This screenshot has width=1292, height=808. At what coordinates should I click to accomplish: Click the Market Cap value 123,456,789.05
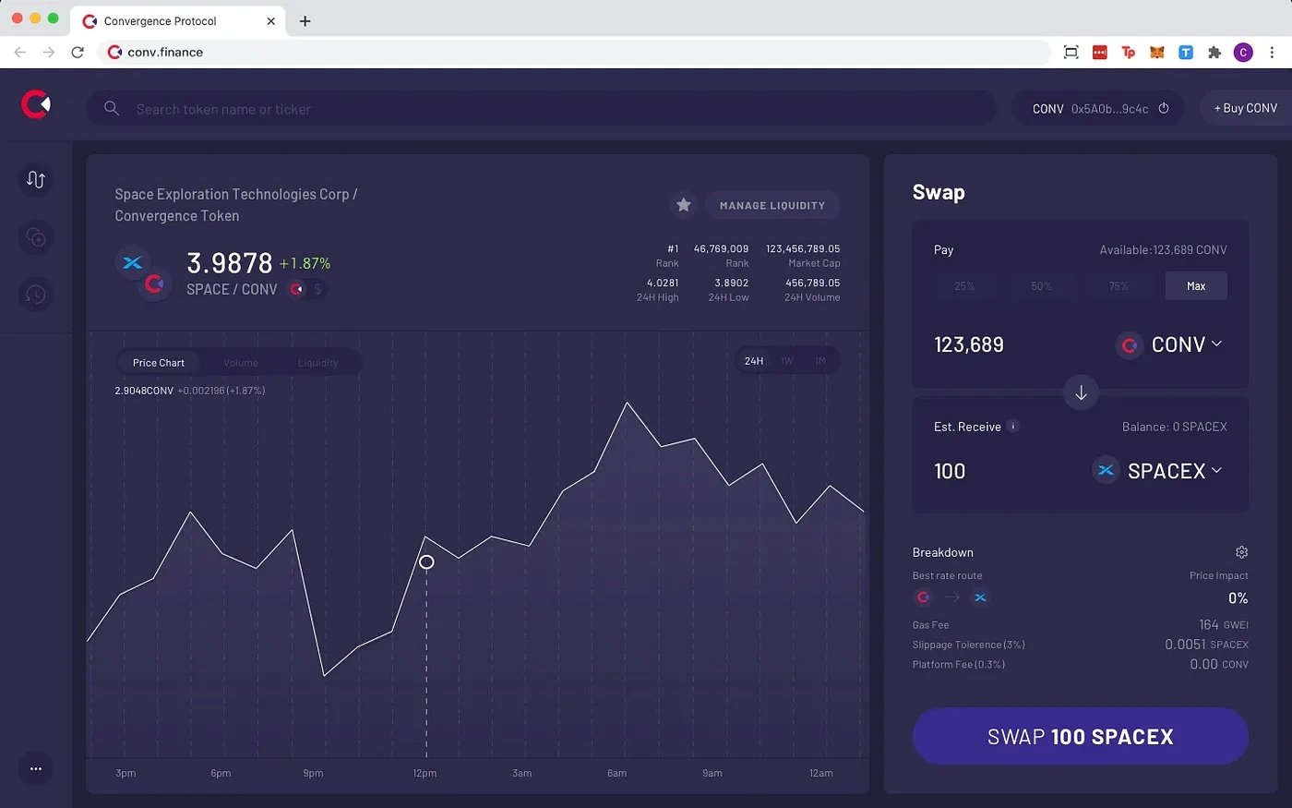point(803,248)
